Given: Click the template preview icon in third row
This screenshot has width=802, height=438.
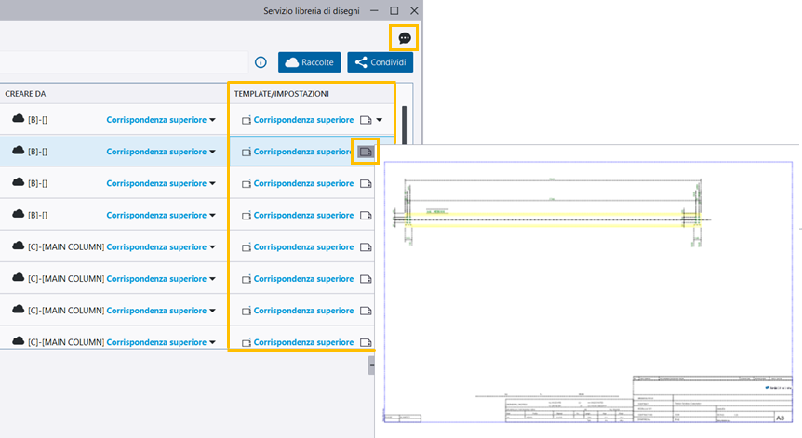Looking at the screenshot, I should [365, 183].
